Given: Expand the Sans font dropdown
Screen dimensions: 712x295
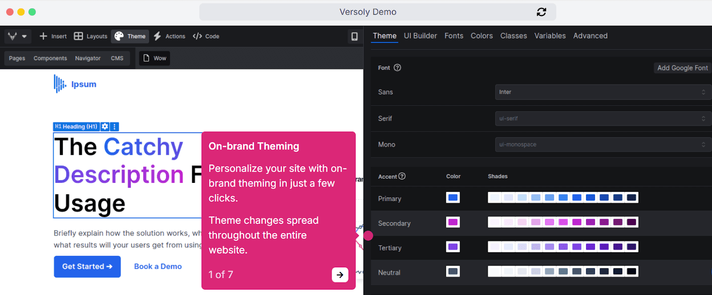Looking at the screenshot, I should click(x=603, y=92).
